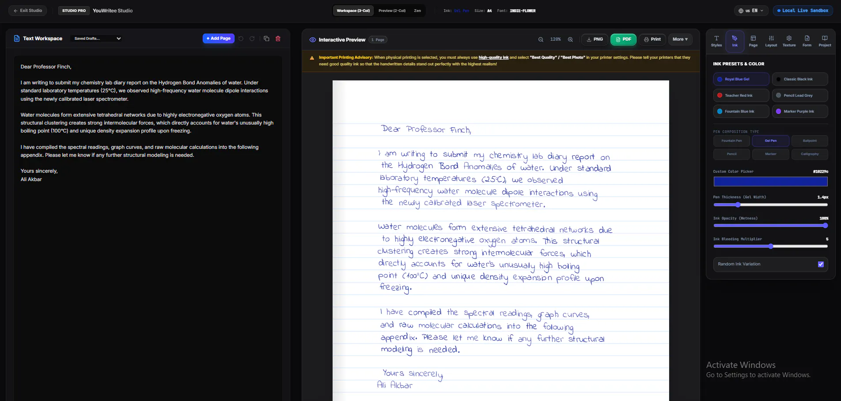Open the EN language dropdown

point(751,11)
